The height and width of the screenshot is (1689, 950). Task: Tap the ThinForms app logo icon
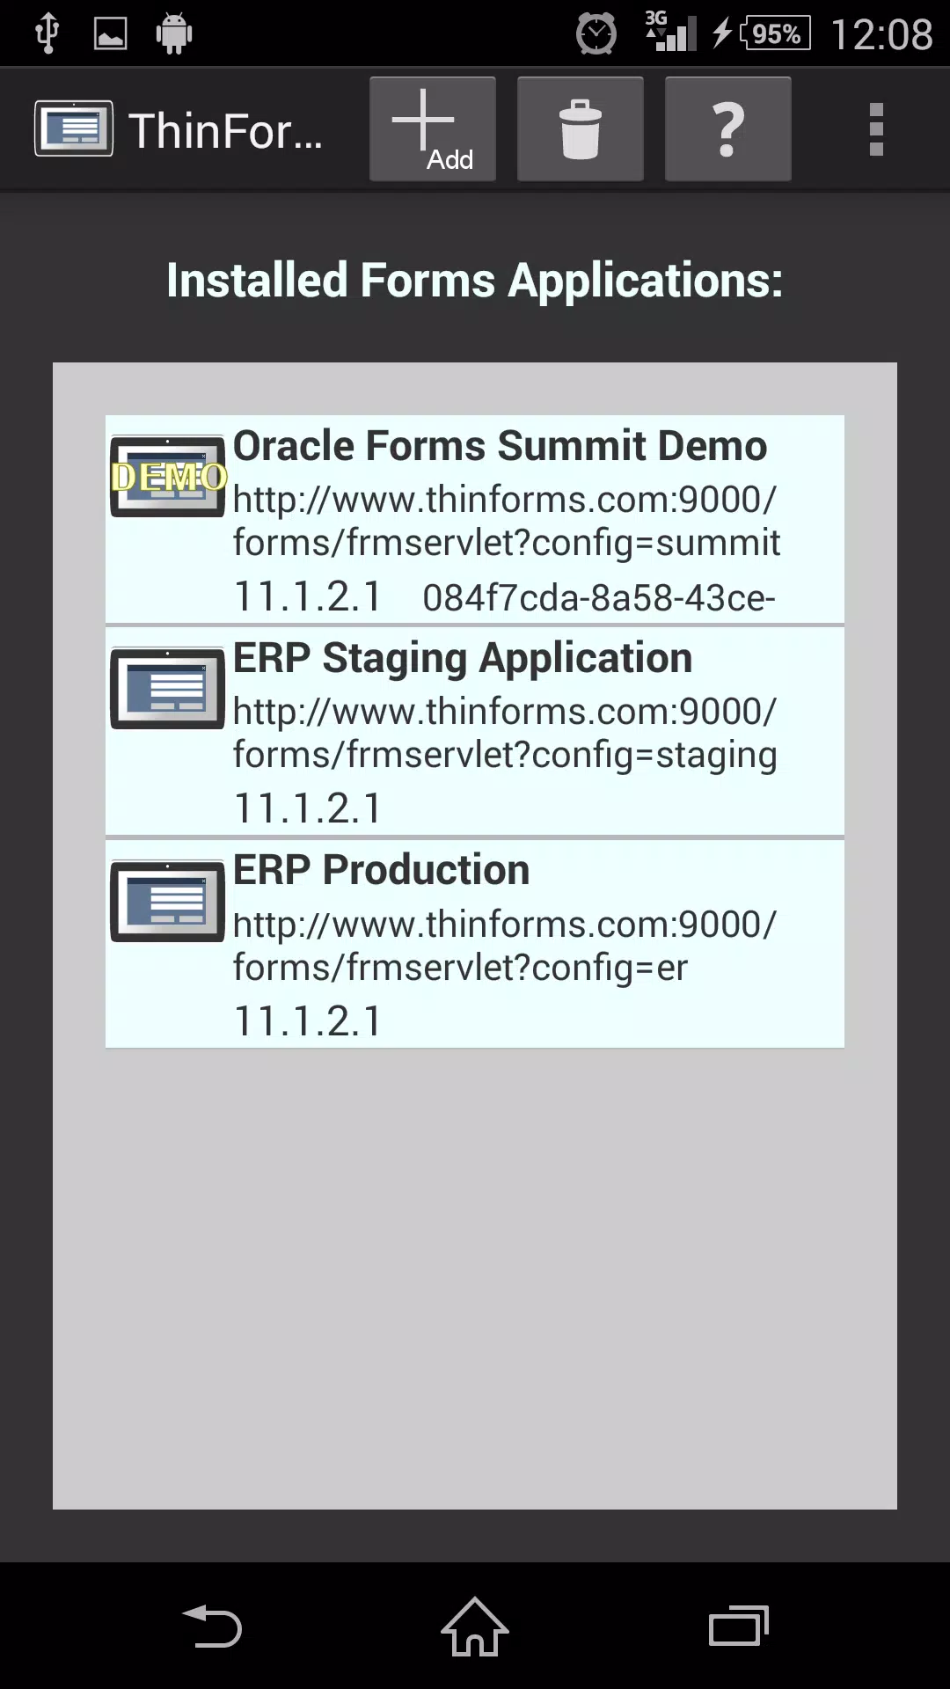point(74,128)
